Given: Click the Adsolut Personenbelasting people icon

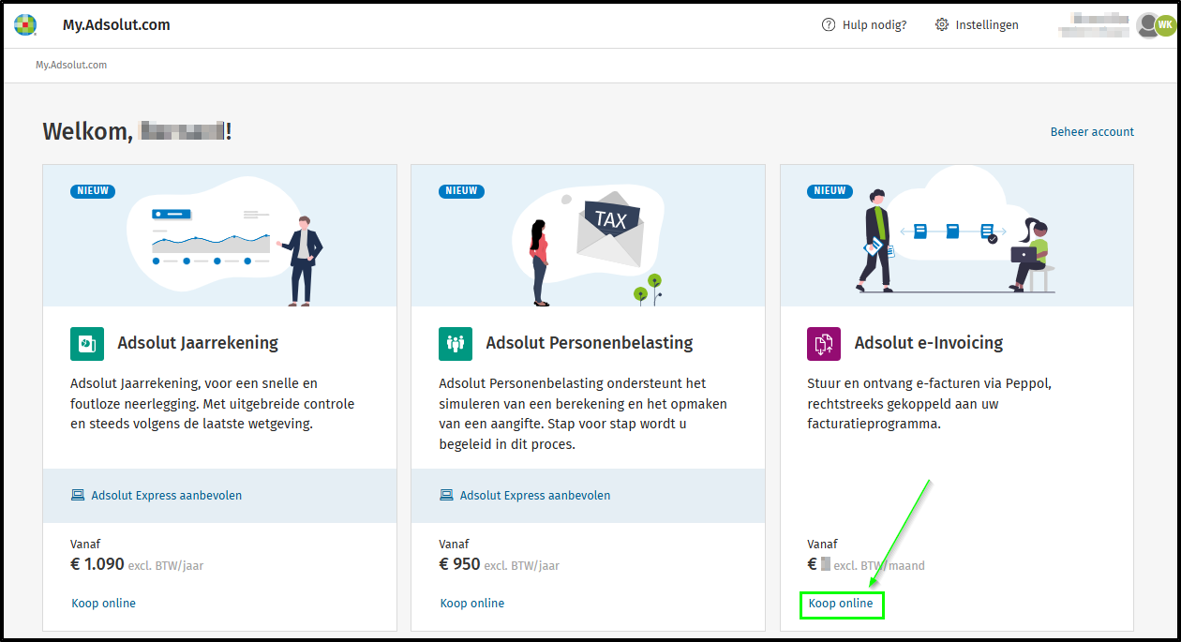Looking at the screenshot, I should pos(456,343).
